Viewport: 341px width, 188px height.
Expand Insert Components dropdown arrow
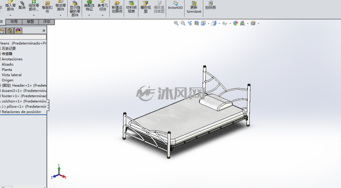(10, 15)
